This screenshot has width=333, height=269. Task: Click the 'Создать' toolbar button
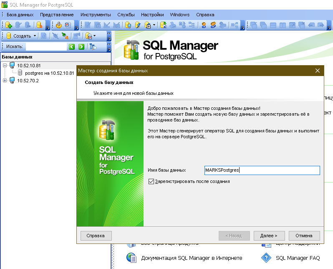(19, 36)
